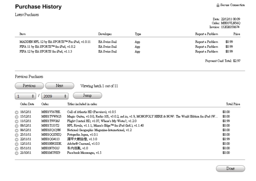Report a Problem for FIFA 12
The image size is (256, 181).
(x=206, y=51)
